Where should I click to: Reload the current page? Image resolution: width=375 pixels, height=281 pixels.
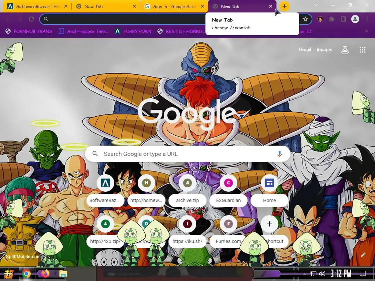pos(31,19)
